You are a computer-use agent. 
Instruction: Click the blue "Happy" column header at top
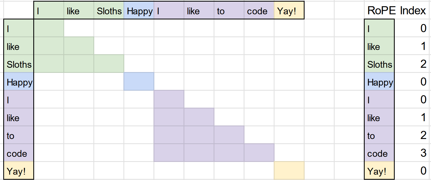[139, 11]
